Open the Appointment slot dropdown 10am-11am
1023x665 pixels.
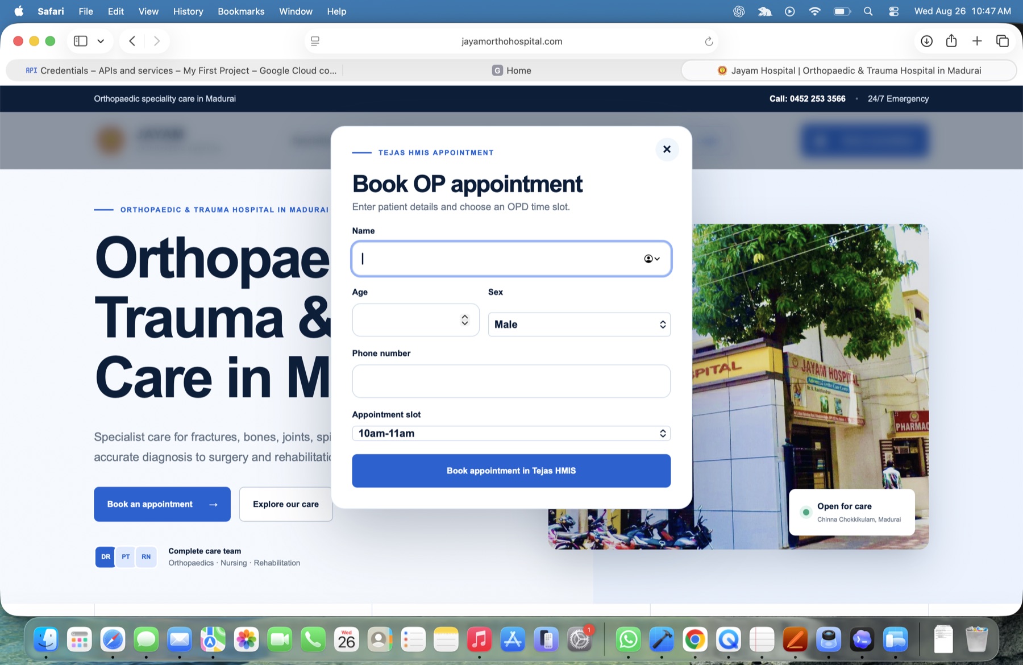pos(511,433)
